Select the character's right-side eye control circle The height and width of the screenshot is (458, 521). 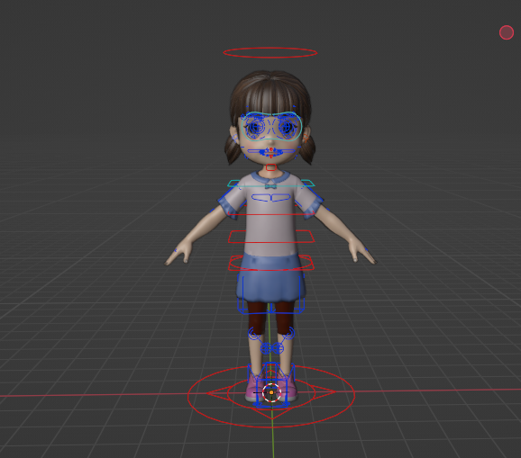click(287, 127)
